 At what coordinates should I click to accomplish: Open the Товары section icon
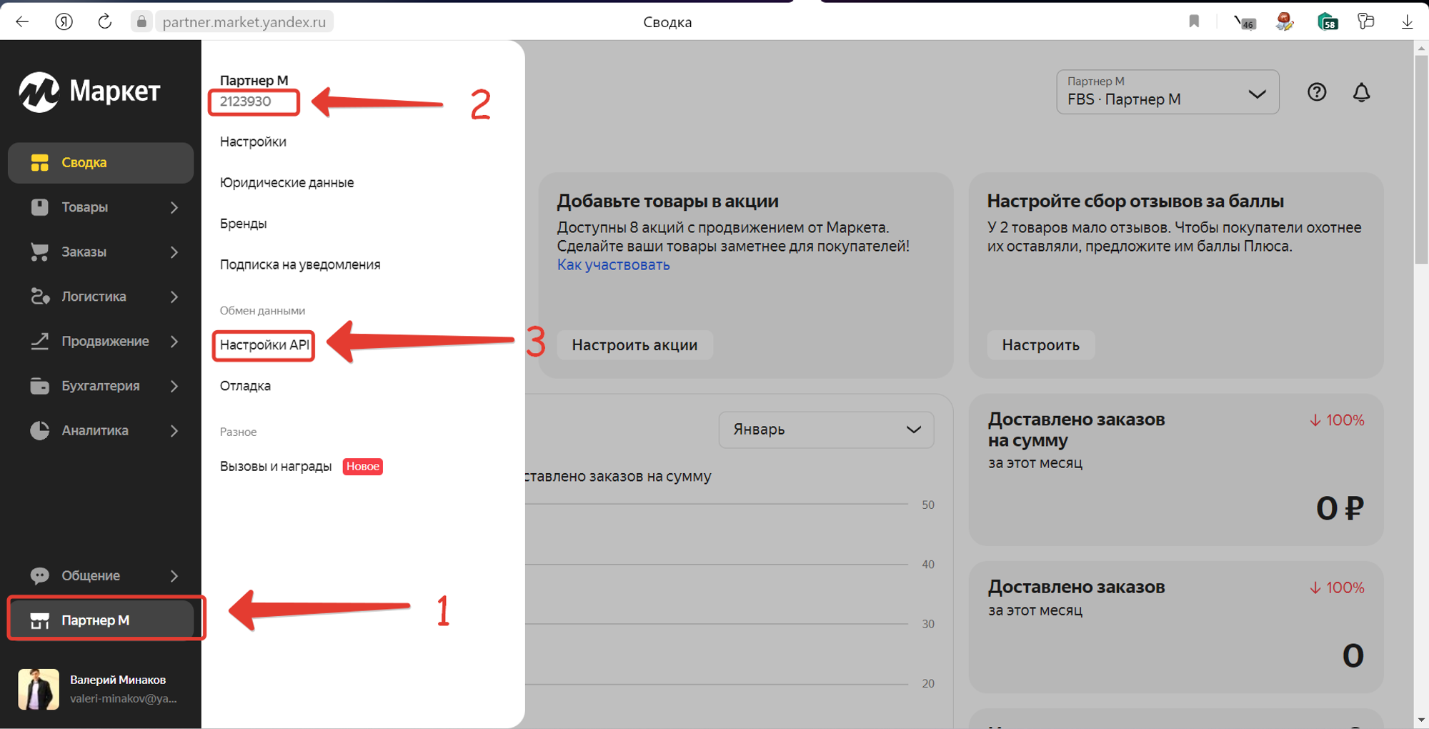[x=39, y=207]
